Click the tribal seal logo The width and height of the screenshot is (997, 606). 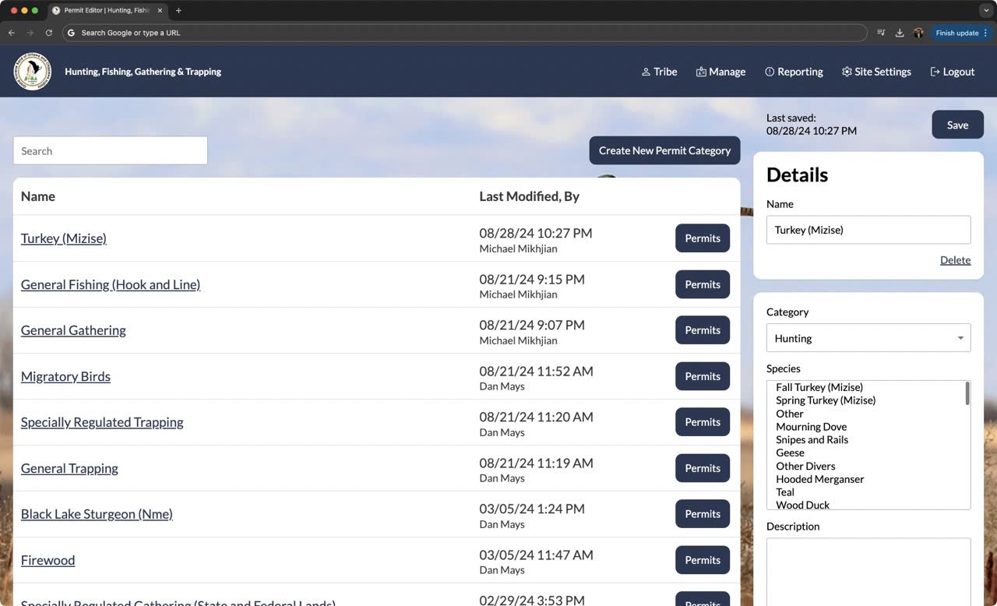click(x=33, y=72)
